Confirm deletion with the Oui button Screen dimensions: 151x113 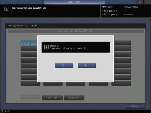tap(64, 66)
